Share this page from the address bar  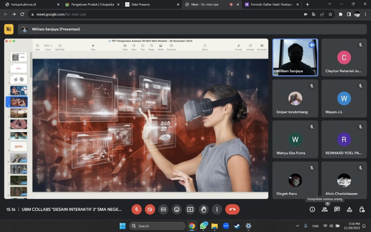click(322, 14)
